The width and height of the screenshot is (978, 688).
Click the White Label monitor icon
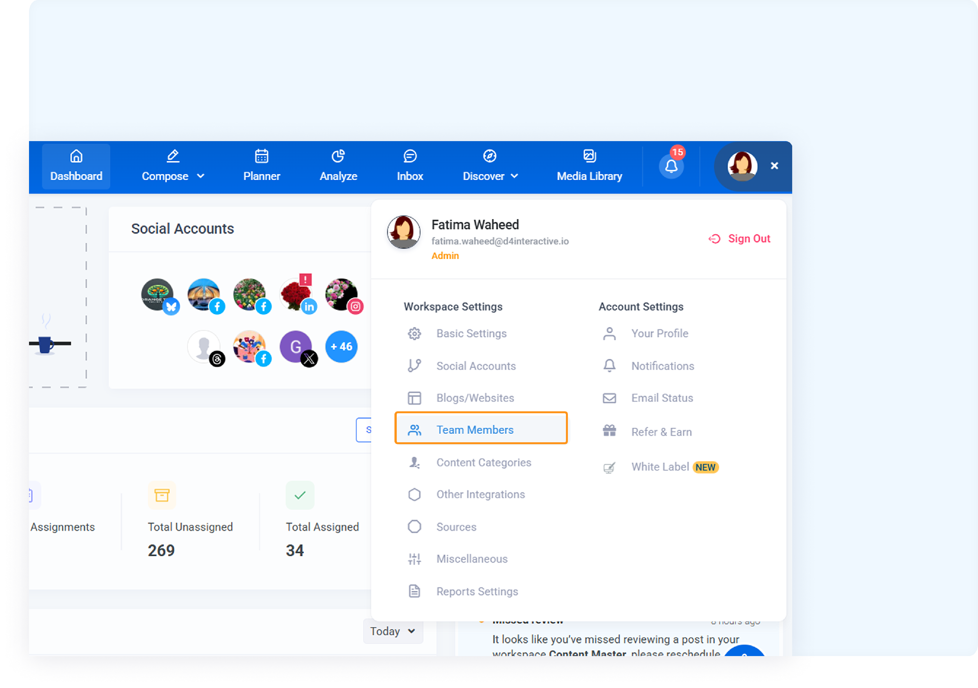click(x=610, y=467)
